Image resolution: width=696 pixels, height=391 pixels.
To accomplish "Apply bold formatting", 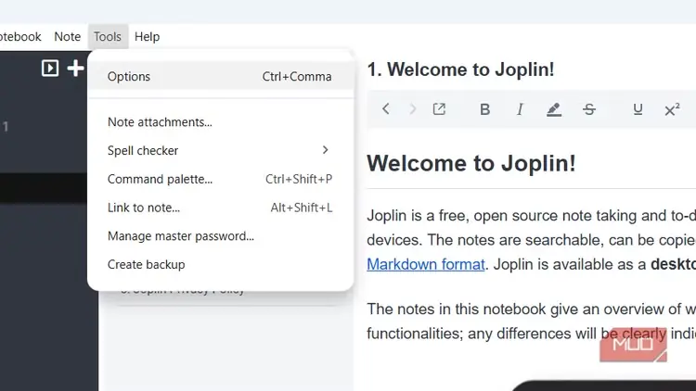I will [x=484, y=109].
